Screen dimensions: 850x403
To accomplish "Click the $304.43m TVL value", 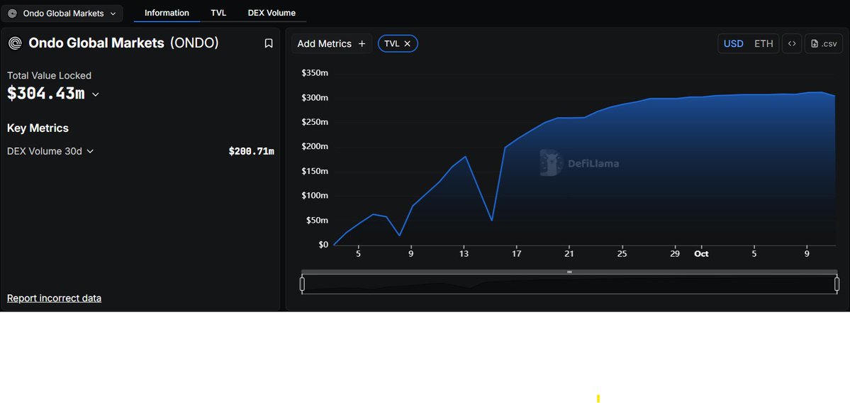I will click(x=46, y=93).
